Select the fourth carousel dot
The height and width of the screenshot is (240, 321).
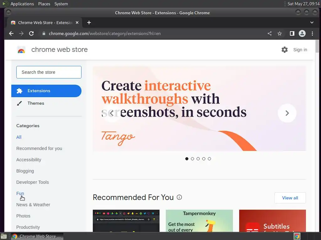204,158
